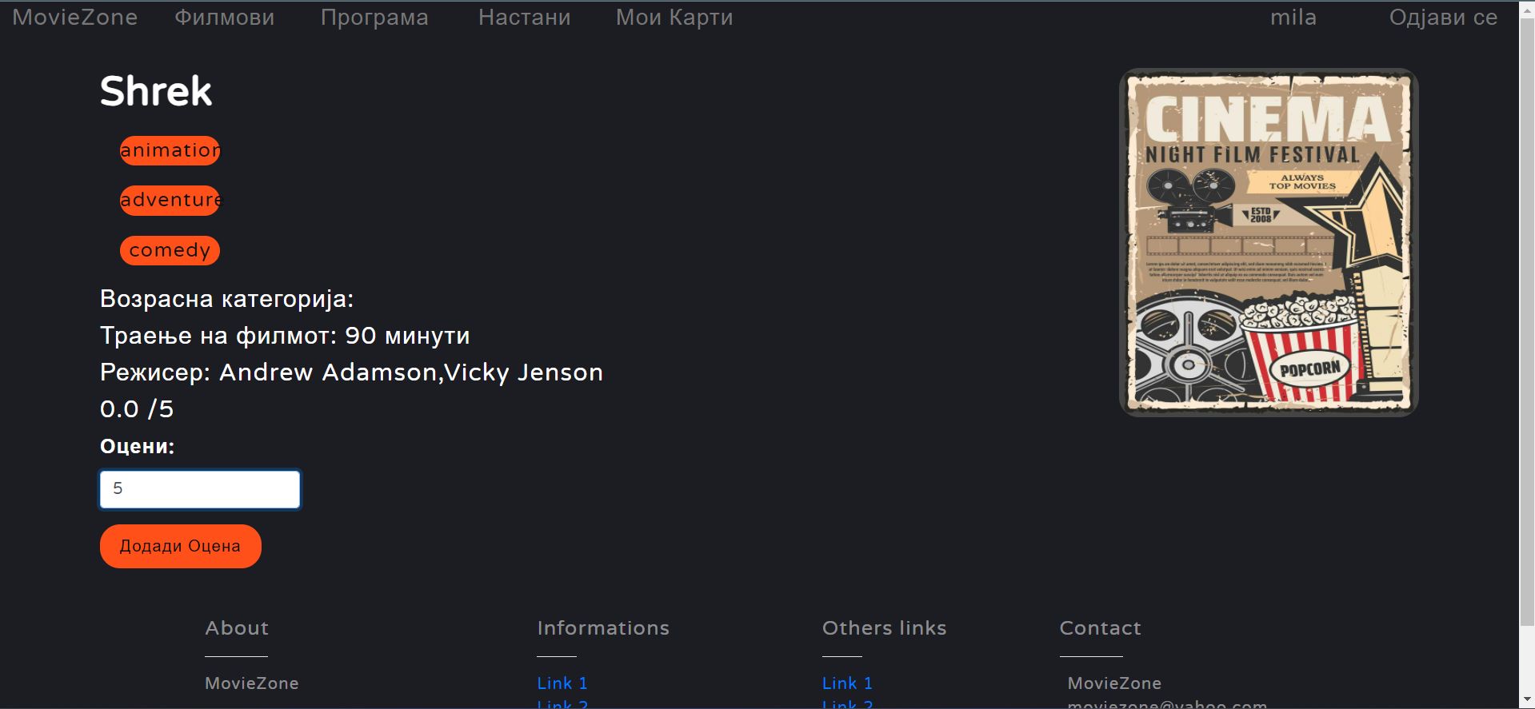Click the vertical scrollbar thumb

[1527, 320]
